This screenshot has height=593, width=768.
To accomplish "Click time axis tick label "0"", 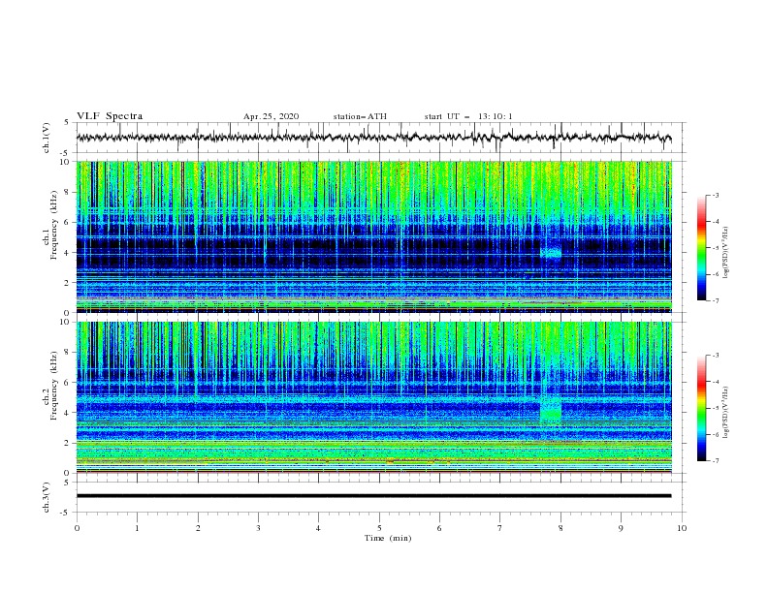I will (77, 528).
